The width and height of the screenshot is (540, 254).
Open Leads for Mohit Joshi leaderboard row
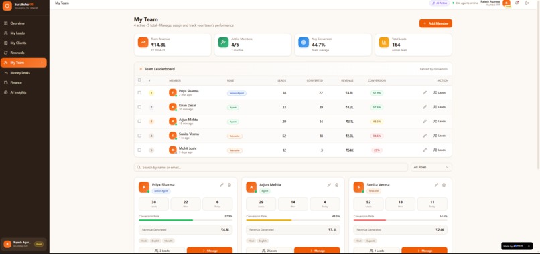tap(440, 150)
